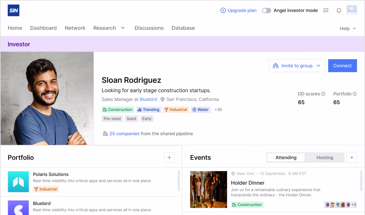365x215 pixels.
Task: Click the DD scores value 65
Action: (301, 102)
